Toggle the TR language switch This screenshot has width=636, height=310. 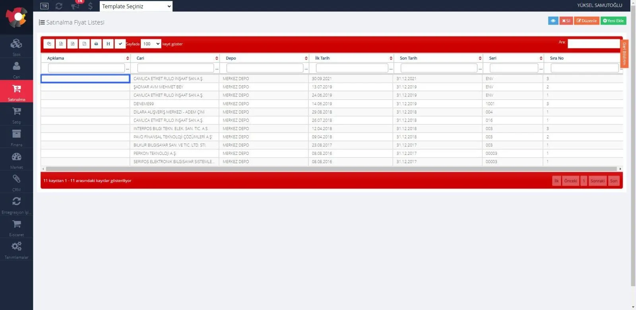point(45,6)
